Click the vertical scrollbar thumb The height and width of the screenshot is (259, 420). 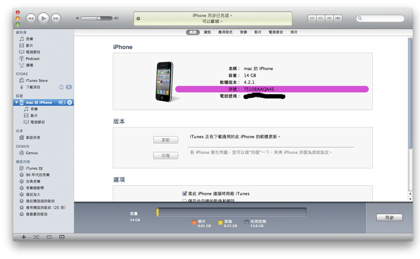point(410,93)
